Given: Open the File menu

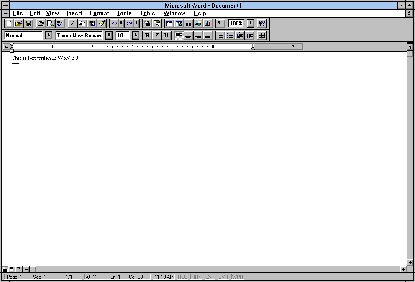Looking at the screenshot, I should pos(18,13).
